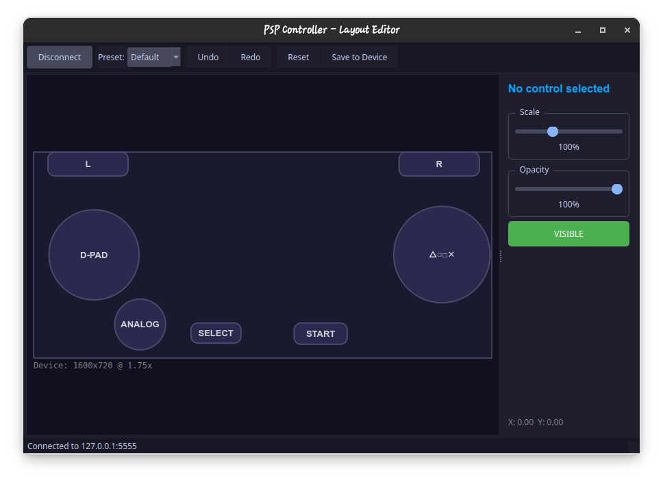Select the Default preset combo box

(x=154, y=57)
